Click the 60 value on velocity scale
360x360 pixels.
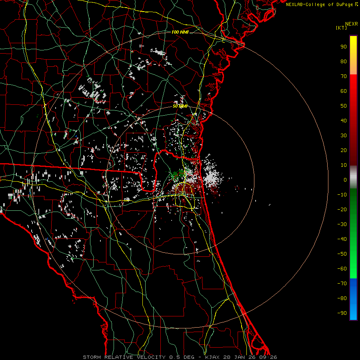coord(344,91)
